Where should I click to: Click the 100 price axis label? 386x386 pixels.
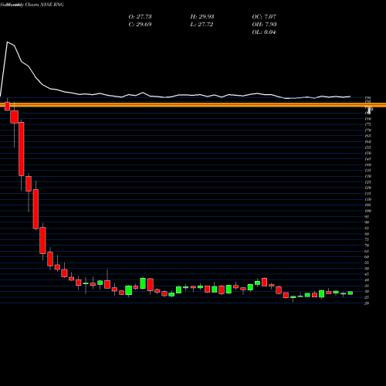(x=367, y=211)
